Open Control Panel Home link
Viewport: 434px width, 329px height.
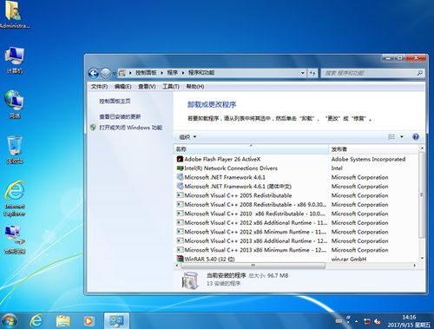coord(115,101)
